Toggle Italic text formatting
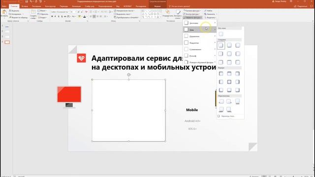 (x=55, y=16)
